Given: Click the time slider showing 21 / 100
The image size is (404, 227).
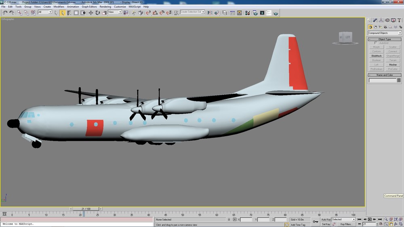Looking at the screenshot, I should point(86,209).
